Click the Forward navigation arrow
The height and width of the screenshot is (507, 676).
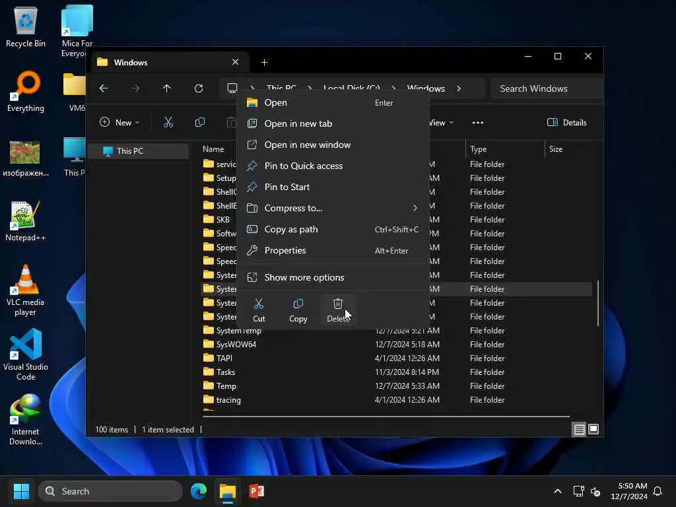(135, 88)
